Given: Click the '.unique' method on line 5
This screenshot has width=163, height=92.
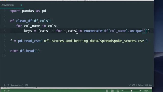Looking at the screenshot, I should 135,31.
